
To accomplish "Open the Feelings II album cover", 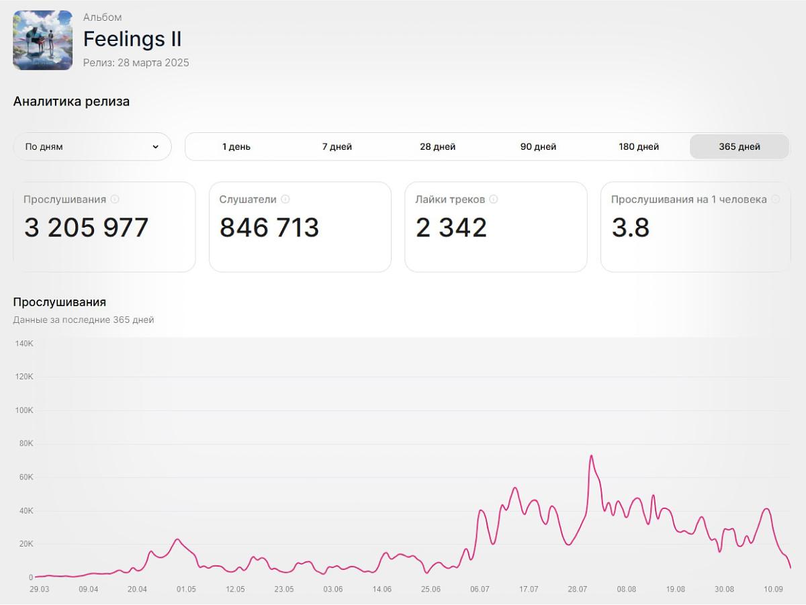I will pos(43,40).
